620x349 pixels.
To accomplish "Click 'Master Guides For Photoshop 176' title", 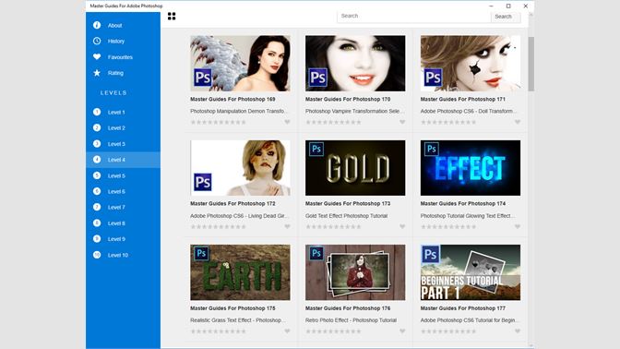I will click(x=348, y=308).
